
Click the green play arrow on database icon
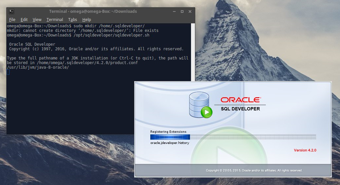[207, 112]
